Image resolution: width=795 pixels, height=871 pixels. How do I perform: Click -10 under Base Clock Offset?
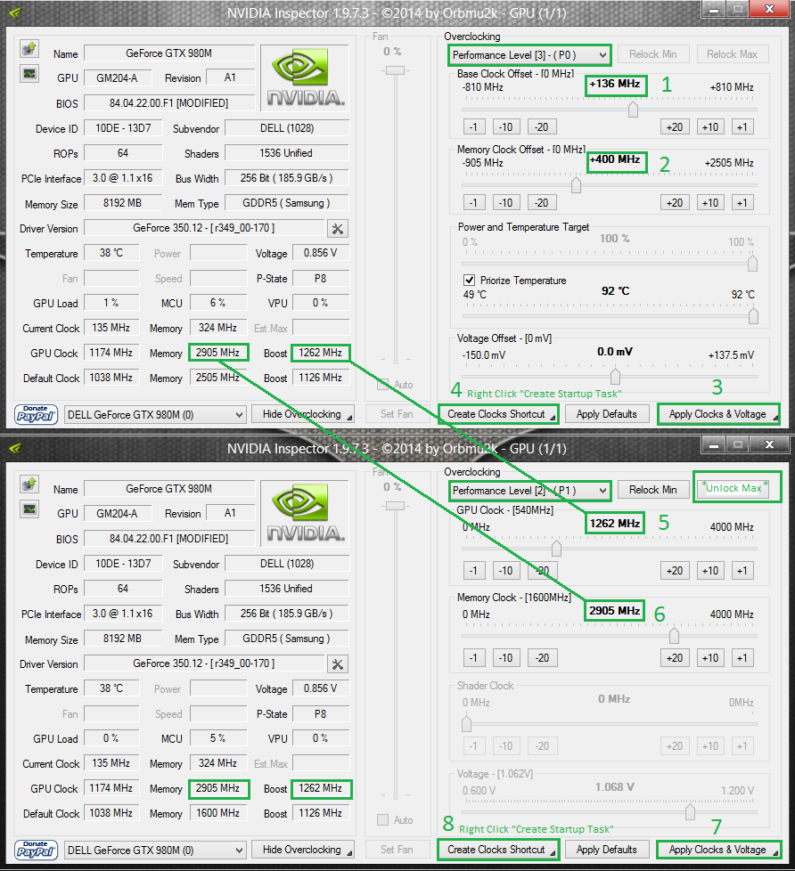[x=506, y=127]
